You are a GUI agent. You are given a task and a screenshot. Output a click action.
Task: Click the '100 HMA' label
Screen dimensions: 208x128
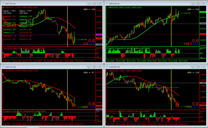point(24,13)
